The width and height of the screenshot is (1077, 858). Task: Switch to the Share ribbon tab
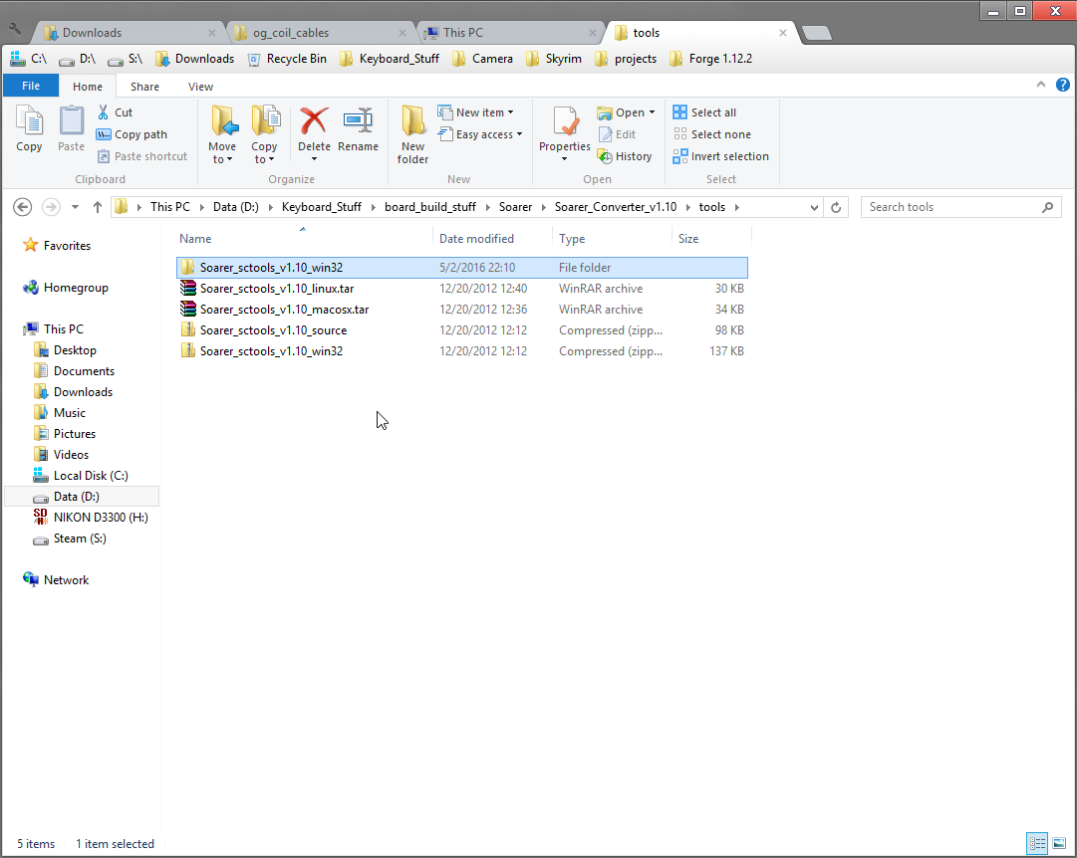(144, 87)
